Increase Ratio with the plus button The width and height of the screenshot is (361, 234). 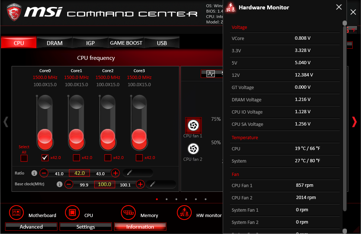pyautogui.click(x=116, y=173)
